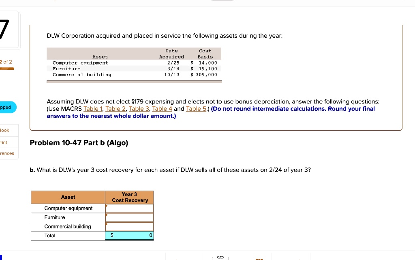Click the 'Total' row label
This screenshot has width=415, height=260.
point(50,236)
